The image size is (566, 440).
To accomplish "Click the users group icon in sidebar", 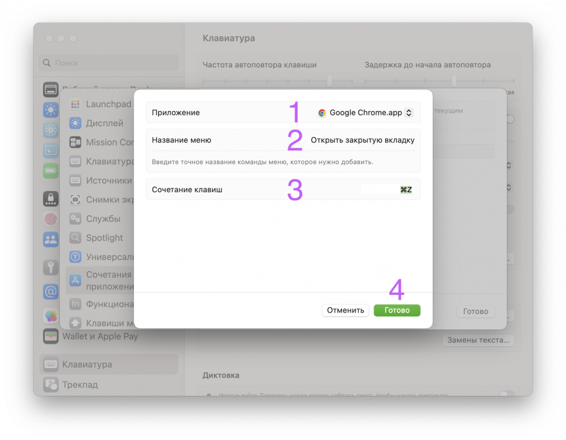I will (50, 240).
